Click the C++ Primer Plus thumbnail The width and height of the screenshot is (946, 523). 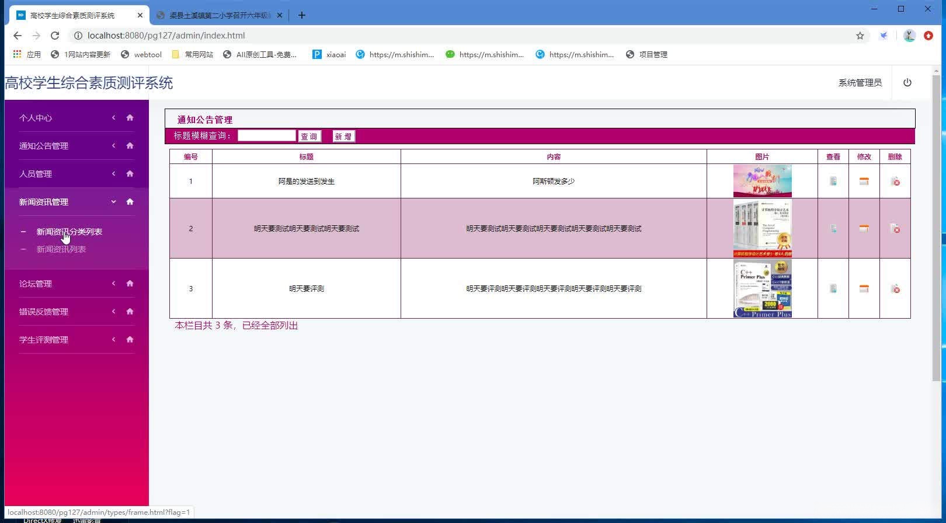[763, 288]
